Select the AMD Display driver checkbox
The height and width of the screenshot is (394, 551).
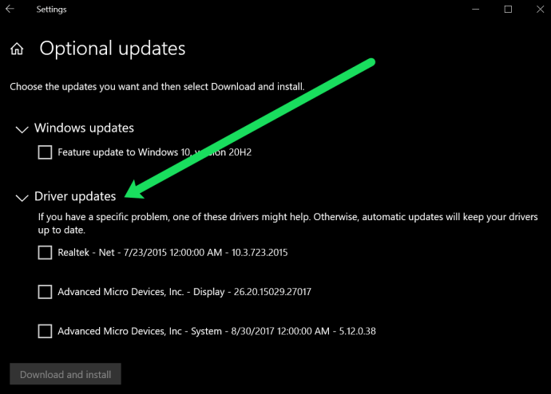pyautogui.click(x=45, y=292)
